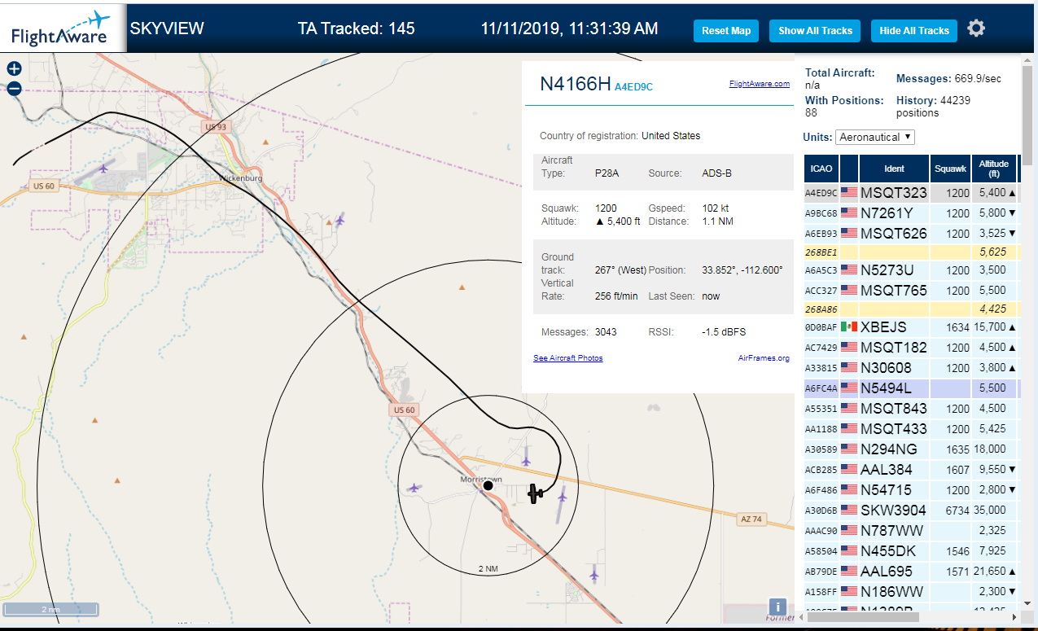This screenshot has height=631, width=1038.
Task: Open See Aircraft Photos link
Action: point(568,358)
